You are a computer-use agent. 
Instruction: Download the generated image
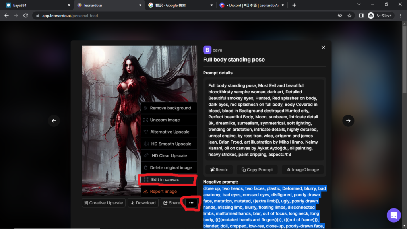143,203
